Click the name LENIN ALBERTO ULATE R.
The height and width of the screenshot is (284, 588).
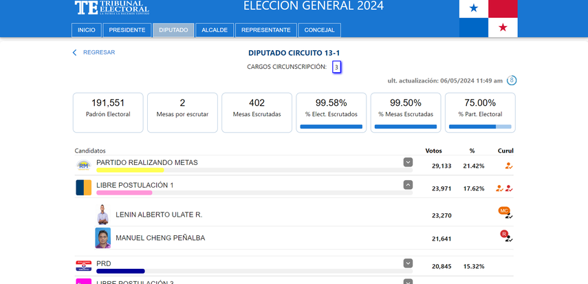click(159, 215)
